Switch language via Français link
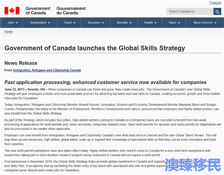 coord(215,3)
